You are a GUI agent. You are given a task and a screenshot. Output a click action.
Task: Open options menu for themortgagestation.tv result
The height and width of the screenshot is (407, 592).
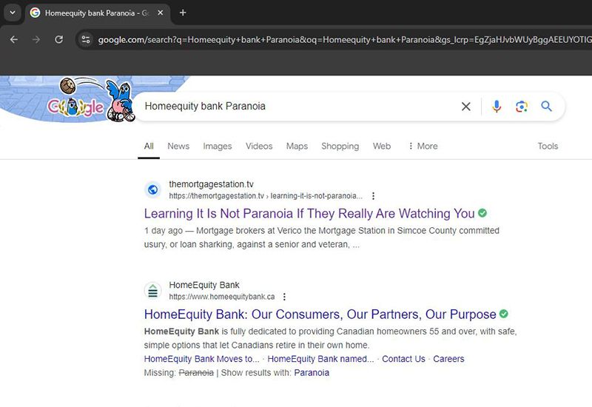373,196
